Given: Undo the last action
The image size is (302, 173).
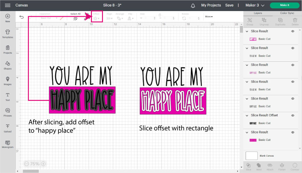Looking at the screenshot, I should 21,17.
